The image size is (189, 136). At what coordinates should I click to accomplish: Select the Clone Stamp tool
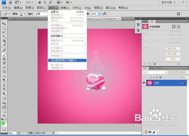click(x=4, y=59)
